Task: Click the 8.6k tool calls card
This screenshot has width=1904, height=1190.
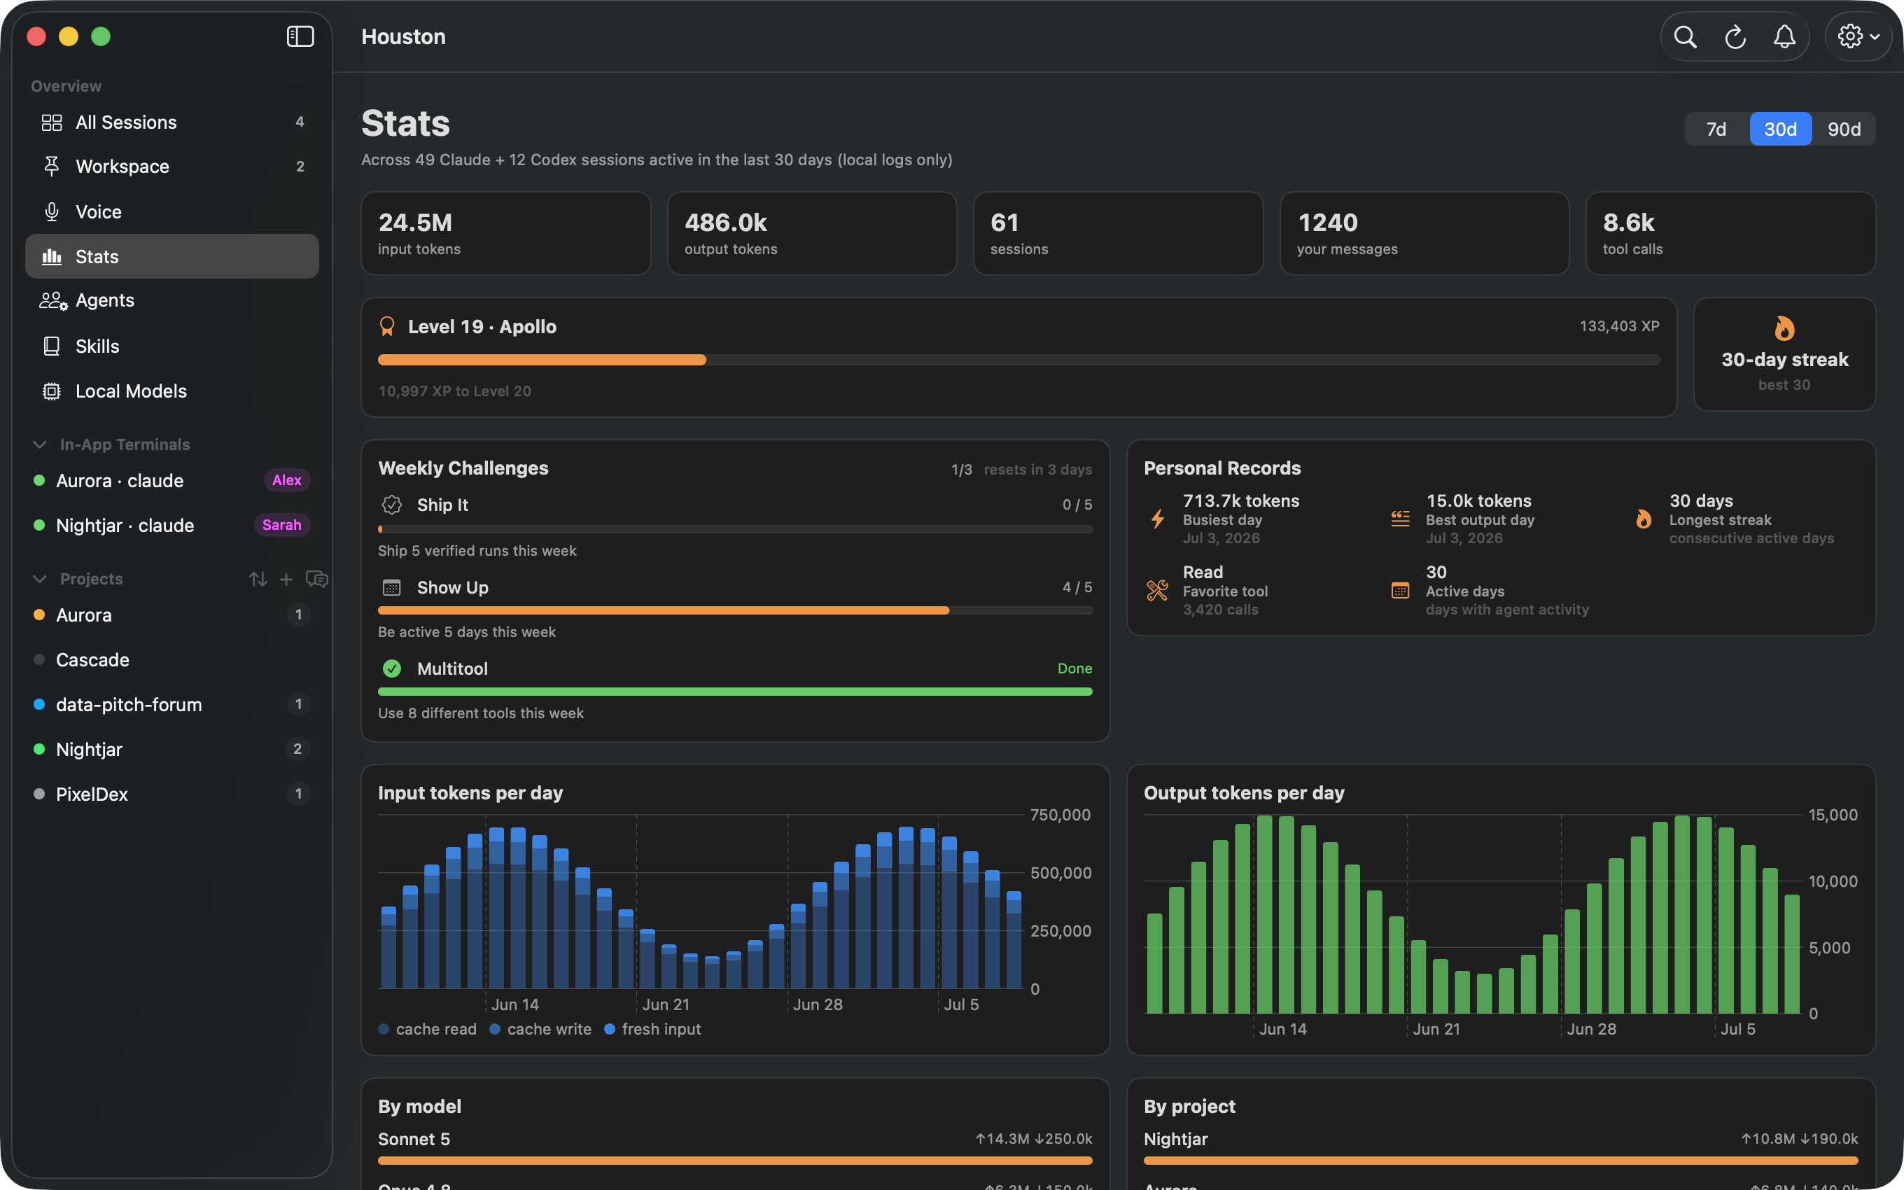Action: click(x=1731, y=234)
